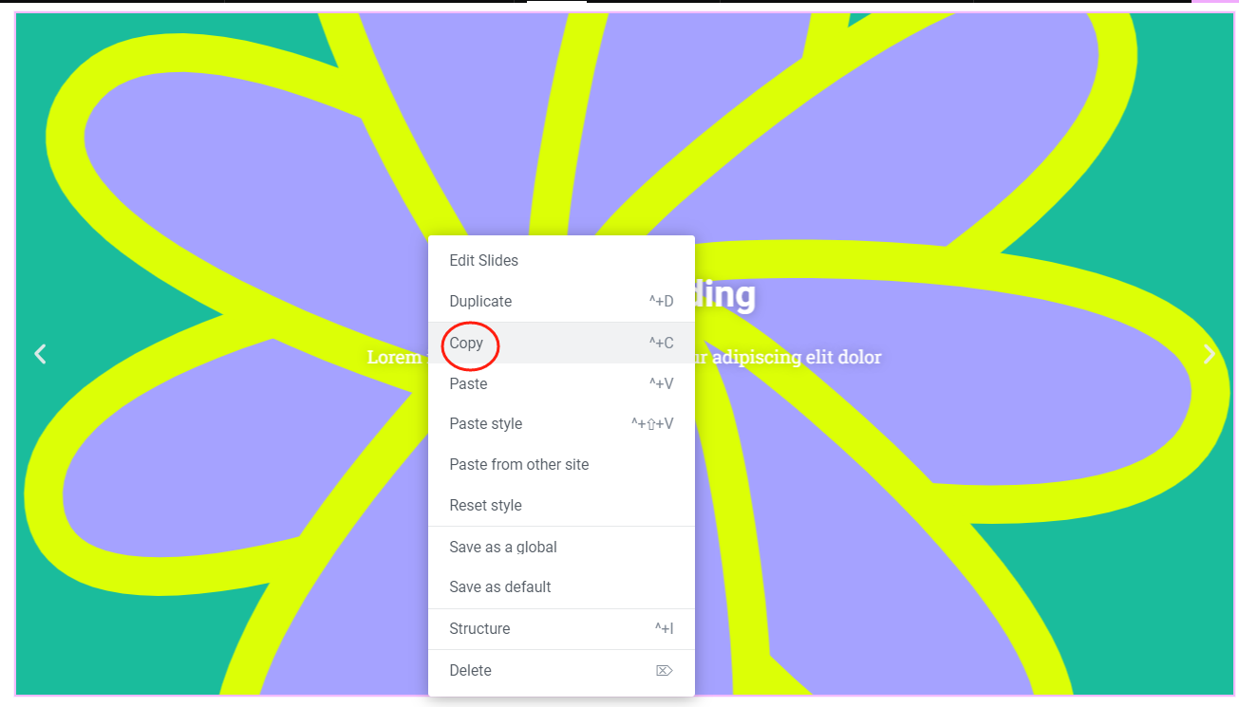Click the slide heading text behind the menu
Screen dimensions: 1239x707
point(725,295)
